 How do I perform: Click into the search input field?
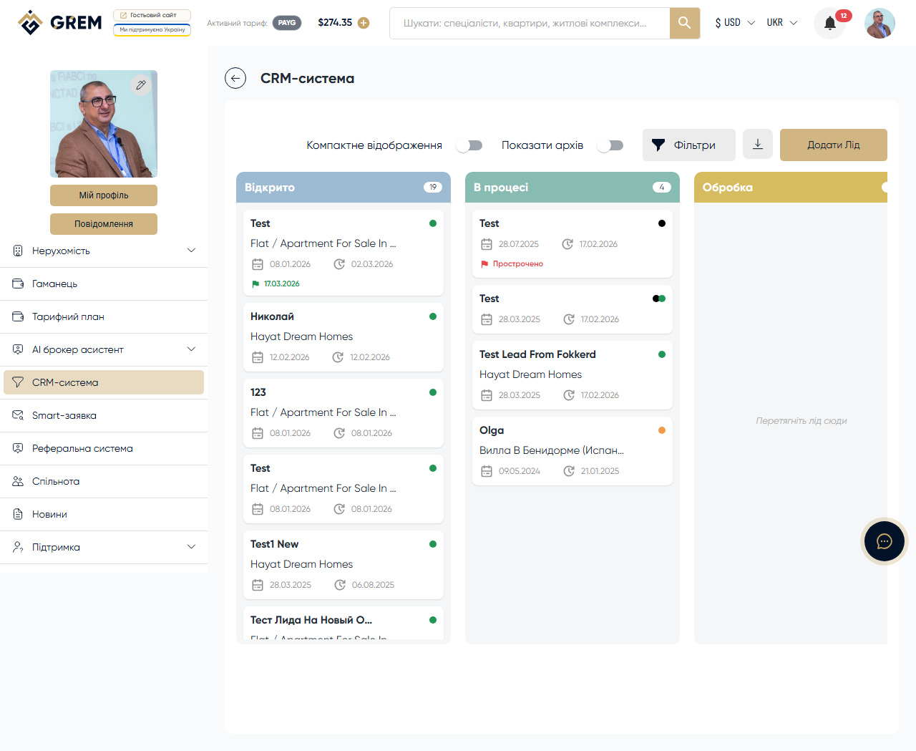pyautogui.click(x=530, y=23)
